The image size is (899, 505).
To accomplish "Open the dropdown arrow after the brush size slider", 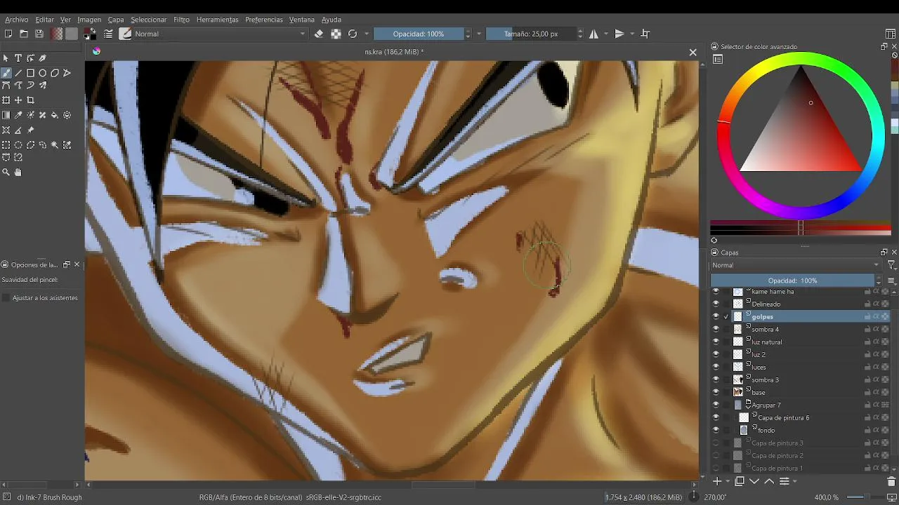I will pos(580,34).
